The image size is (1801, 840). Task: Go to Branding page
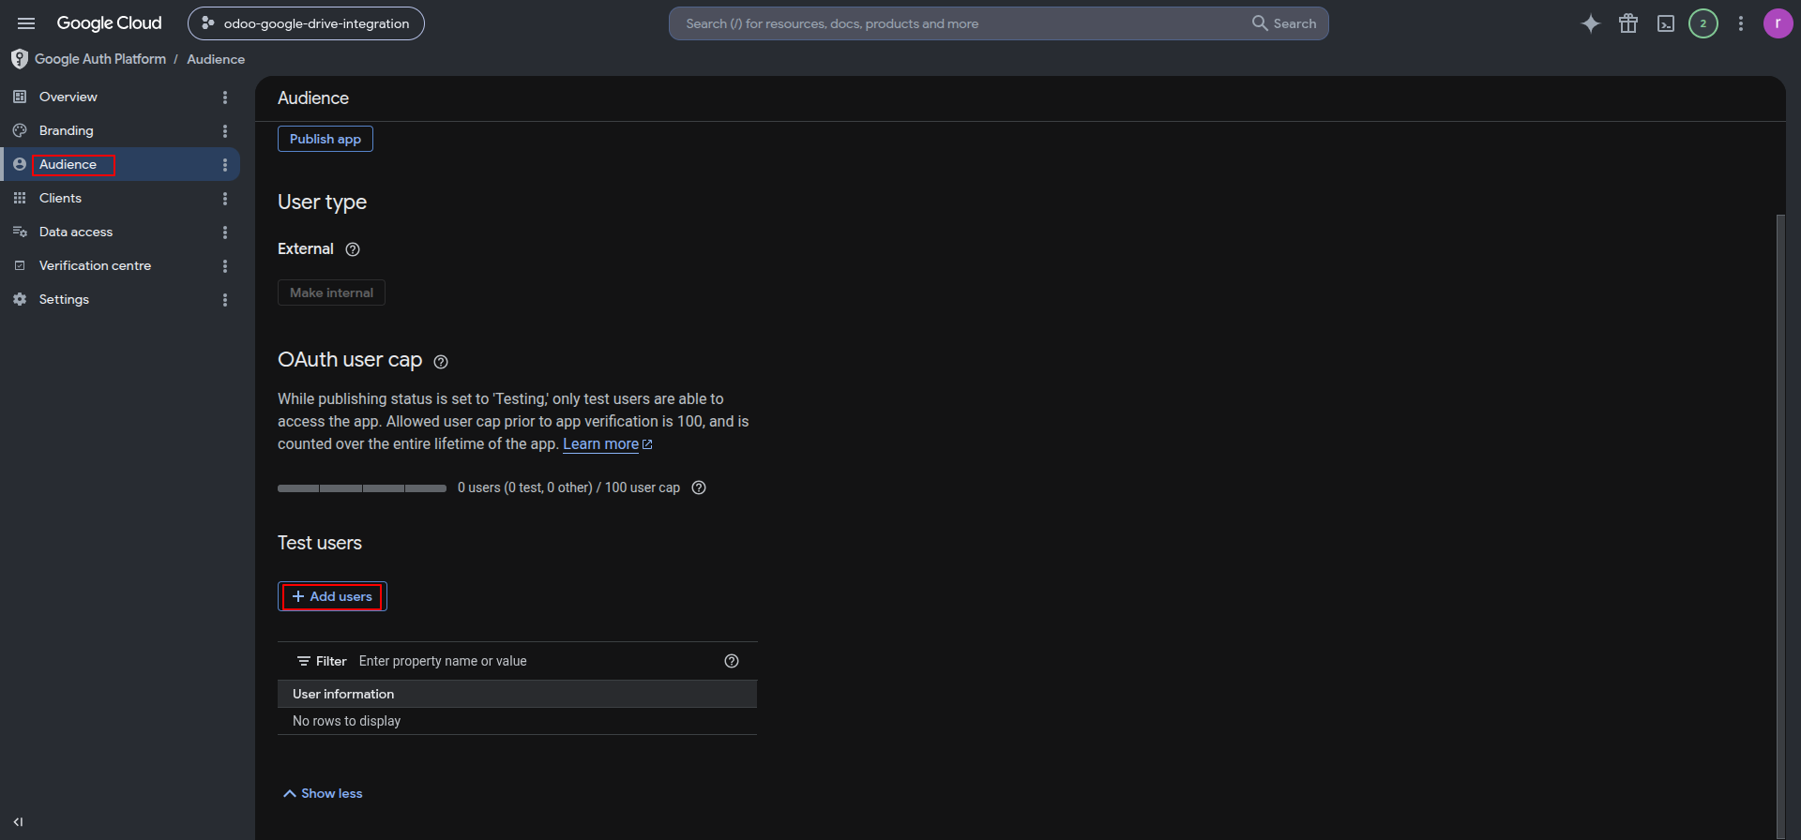66,130
